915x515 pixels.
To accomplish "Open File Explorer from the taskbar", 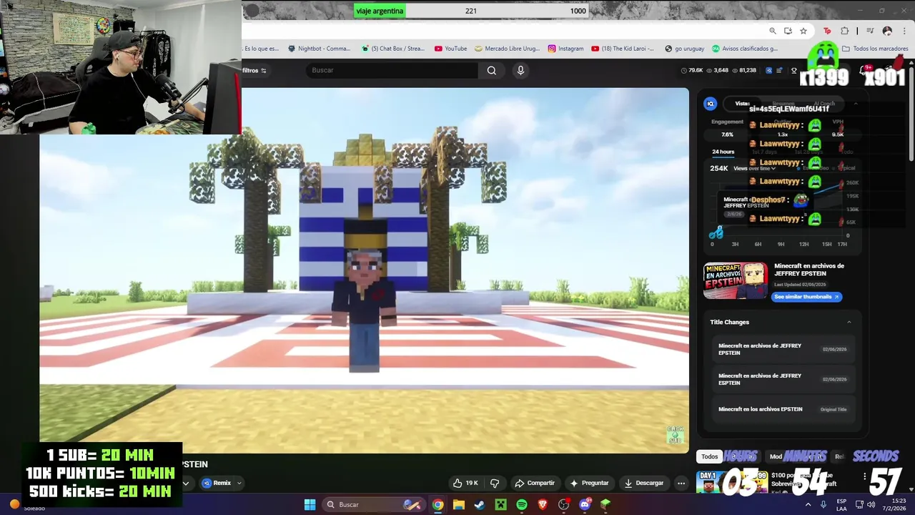I will pos(459,504).
